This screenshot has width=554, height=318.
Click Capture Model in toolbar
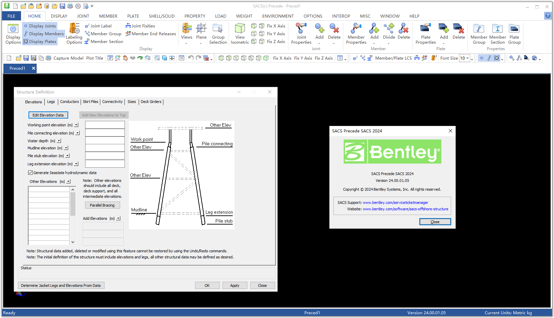68,58
